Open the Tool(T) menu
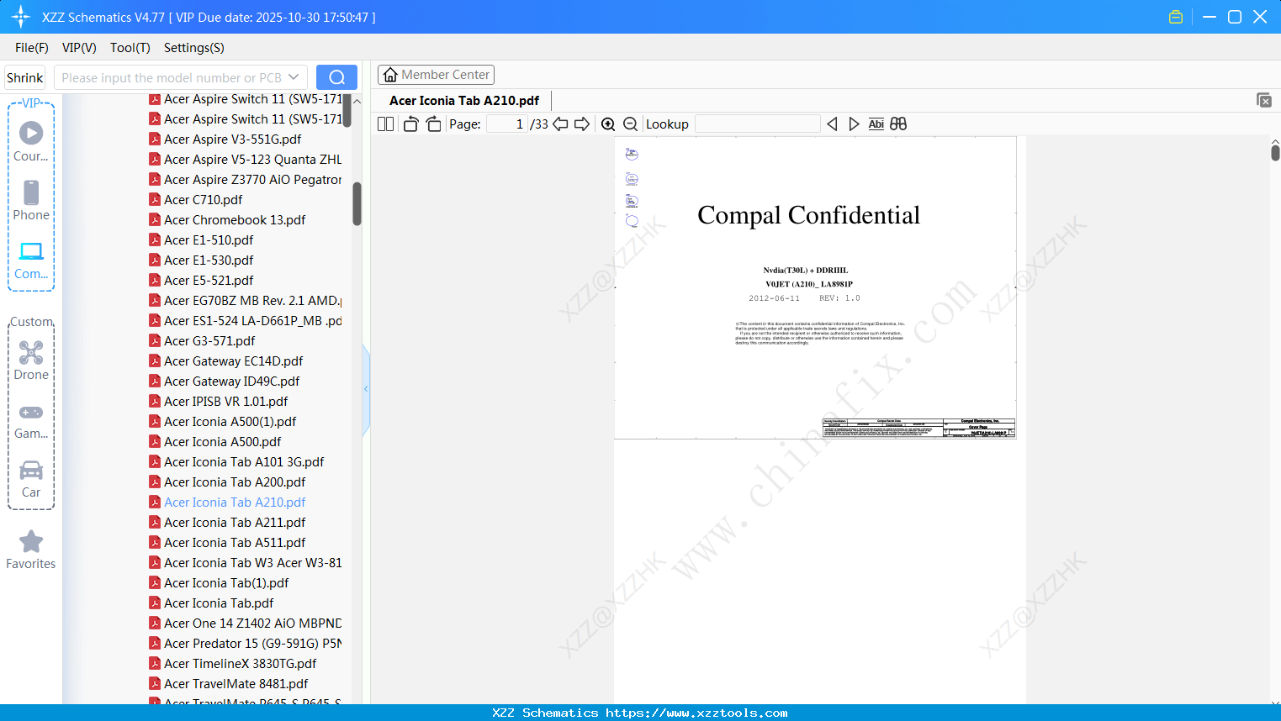1281x721 pixels. (x=130, y=48)
